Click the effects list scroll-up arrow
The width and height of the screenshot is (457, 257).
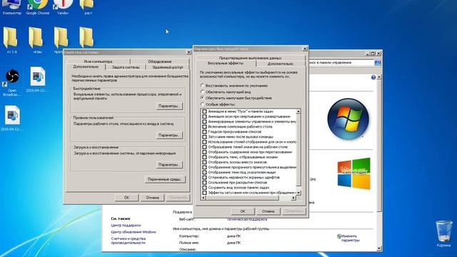298,111
